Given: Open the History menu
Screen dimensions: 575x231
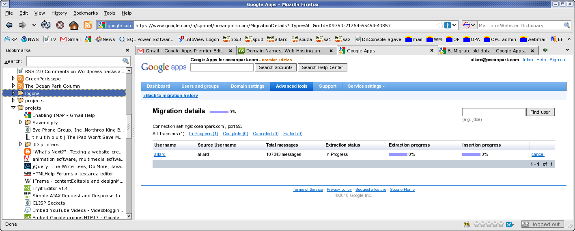Looking at the screenshot, I should click(59, 13).
